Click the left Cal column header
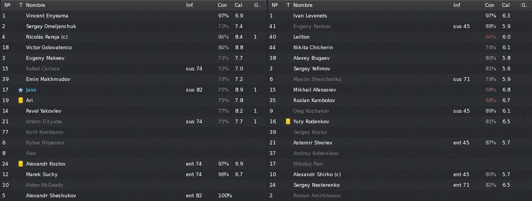The image size is (532, 201). 243,5
